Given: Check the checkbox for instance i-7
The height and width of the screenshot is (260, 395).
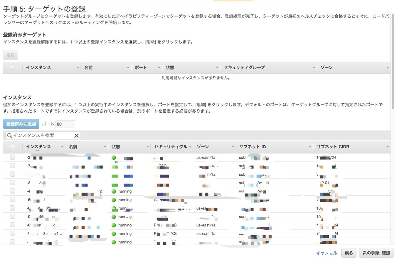Looking at the screenshot, I should tap(13, 166).
